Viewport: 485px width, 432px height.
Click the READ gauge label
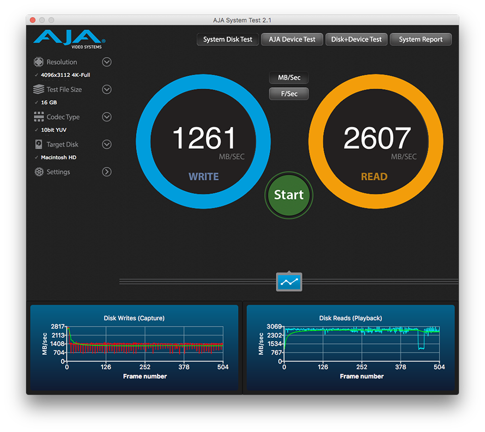[x=374, y=176]
